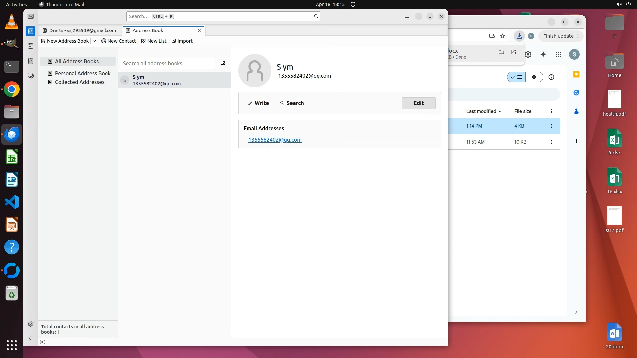Open list display options icon

pyautogui.click(x=223, y=63)
